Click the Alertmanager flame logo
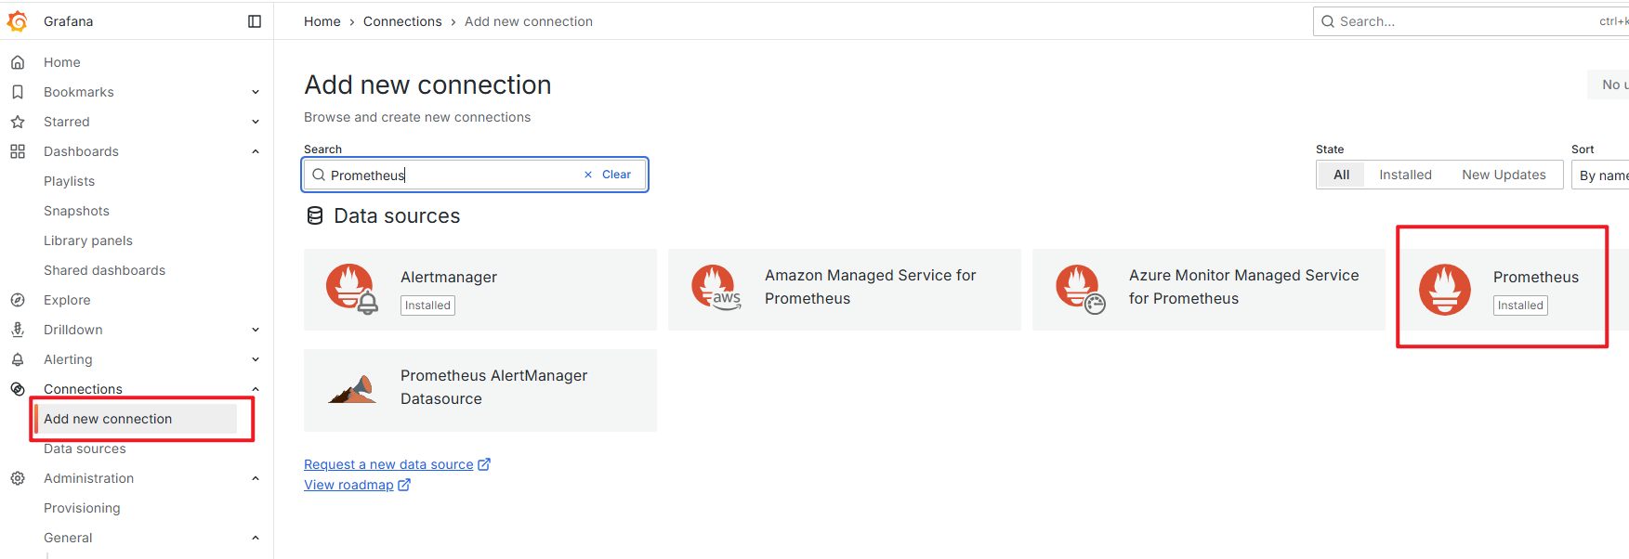Viewport: 1629px width, 559px height. pyautogui.click(x=352, y=290)
